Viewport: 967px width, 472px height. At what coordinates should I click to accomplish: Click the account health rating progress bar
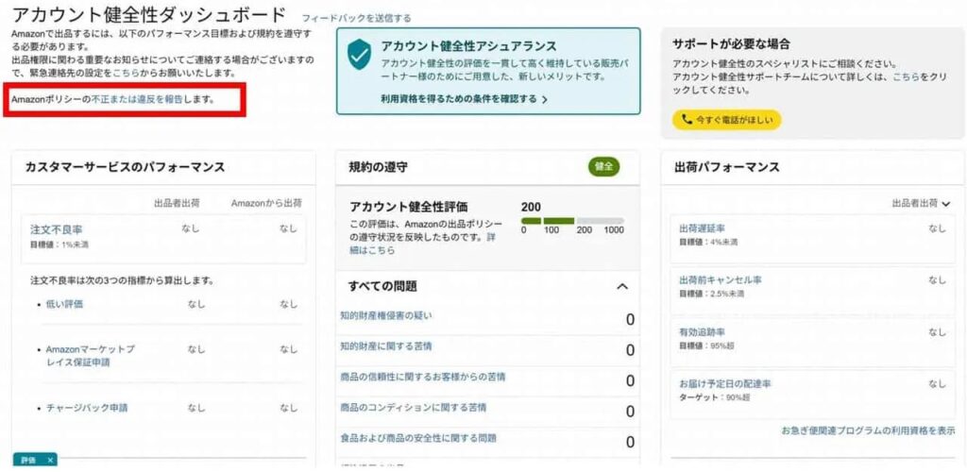click(572, 221)
